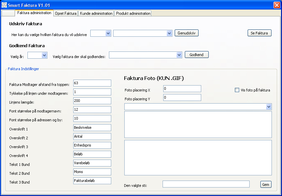Click the adressen og by font size field

(92, 118)
